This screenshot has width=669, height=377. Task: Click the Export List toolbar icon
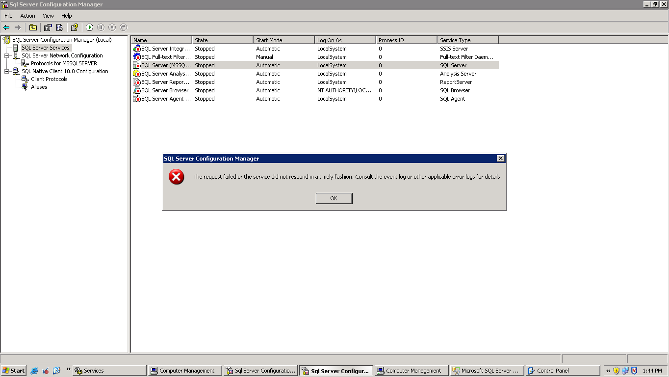(59, 27)
